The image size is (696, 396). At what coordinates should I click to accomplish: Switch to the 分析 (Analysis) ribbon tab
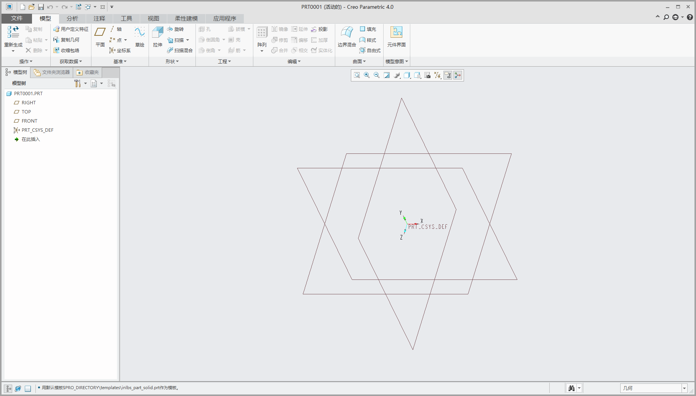72,18
